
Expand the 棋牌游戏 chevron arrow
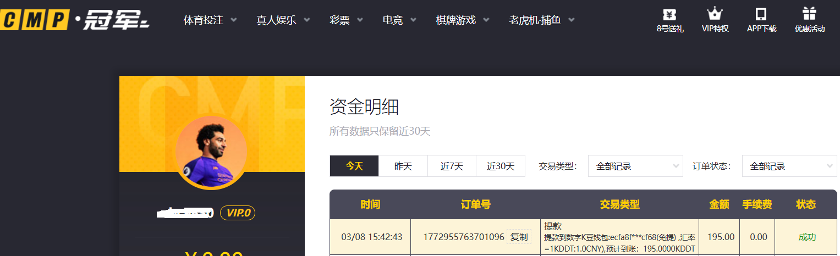click(x=486, y=20)
